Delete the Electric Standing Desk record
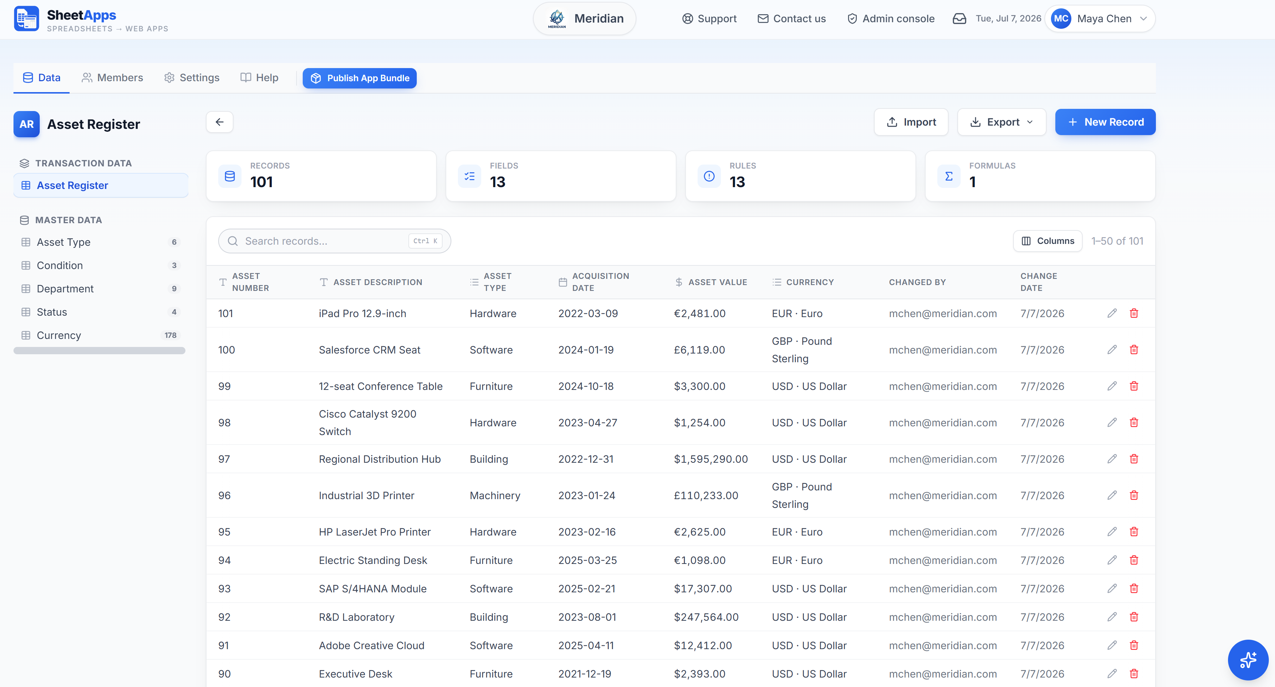The width and height of the screenshot is (1275, 687). [1134, 560]
